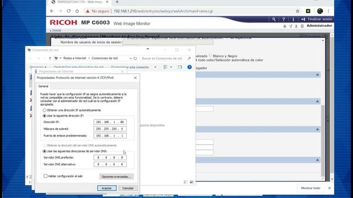Screen dimensions: 353x198
Task: Open a new browser tab
Action: (x=117, y=2)
